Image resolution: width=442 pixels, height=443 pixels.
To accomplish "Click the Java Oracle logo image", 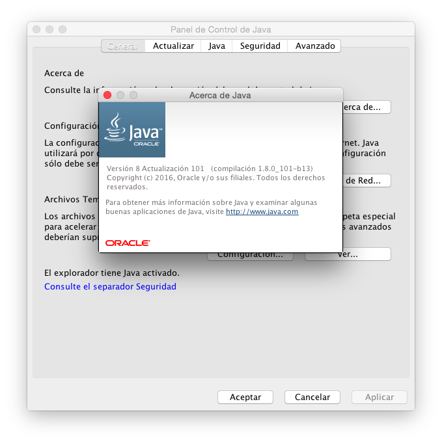I will (132, 129).
